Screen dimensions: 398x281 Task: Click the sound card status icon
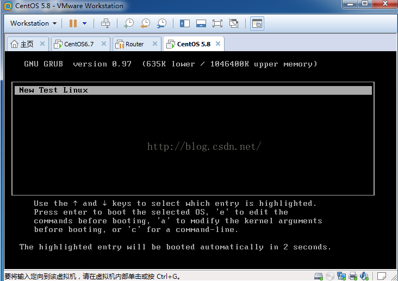tap(364, 276)
